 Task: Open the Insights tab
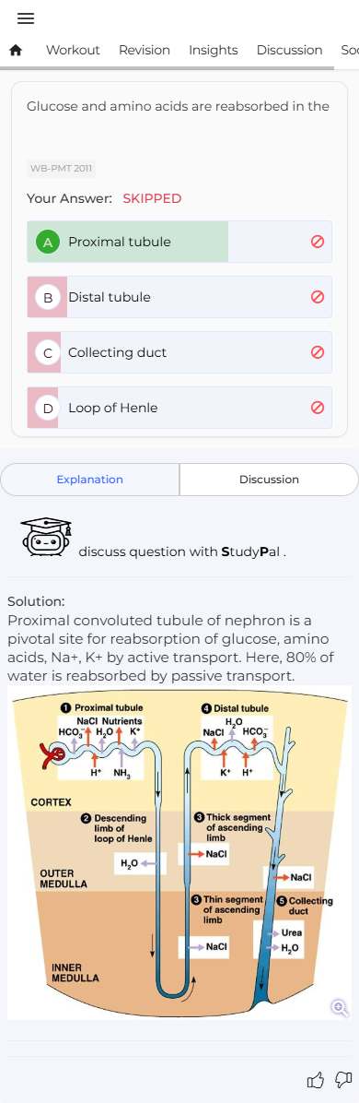(213, 50)
